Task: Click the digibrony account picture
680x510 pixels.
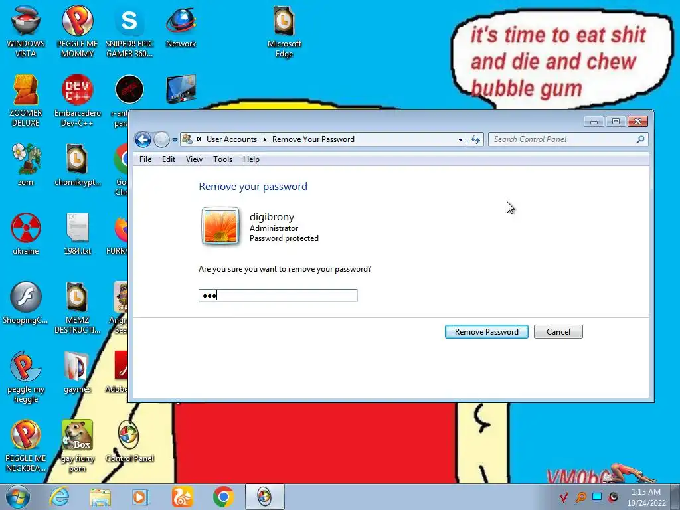Action: pos(220,226)
